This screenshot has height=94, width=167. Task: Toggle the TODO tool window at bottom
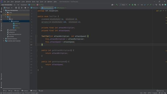tap(17, 91)
